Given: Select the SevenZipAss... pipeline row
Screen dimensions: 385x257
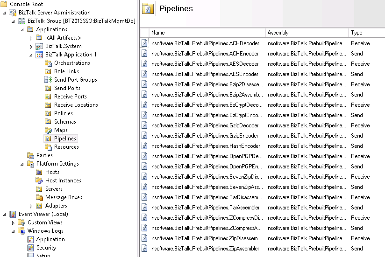Looking at the screenshot, I should 262,187.
